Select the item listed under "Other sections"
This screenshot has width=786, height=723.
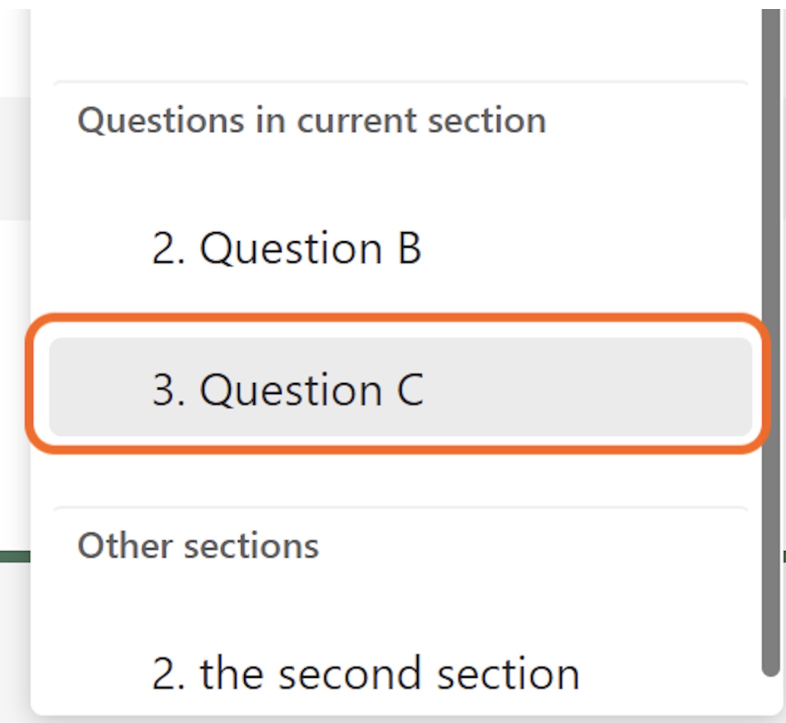(x=365, y=674)
